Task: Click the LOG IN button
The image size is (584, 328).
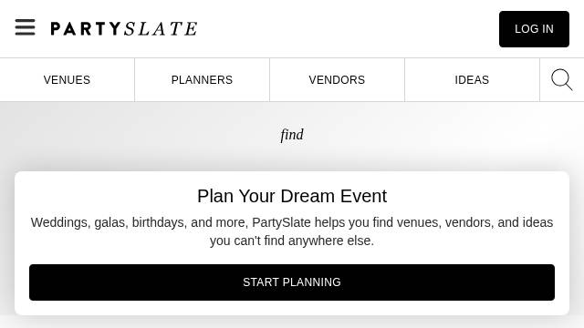Action: point(534,29)
